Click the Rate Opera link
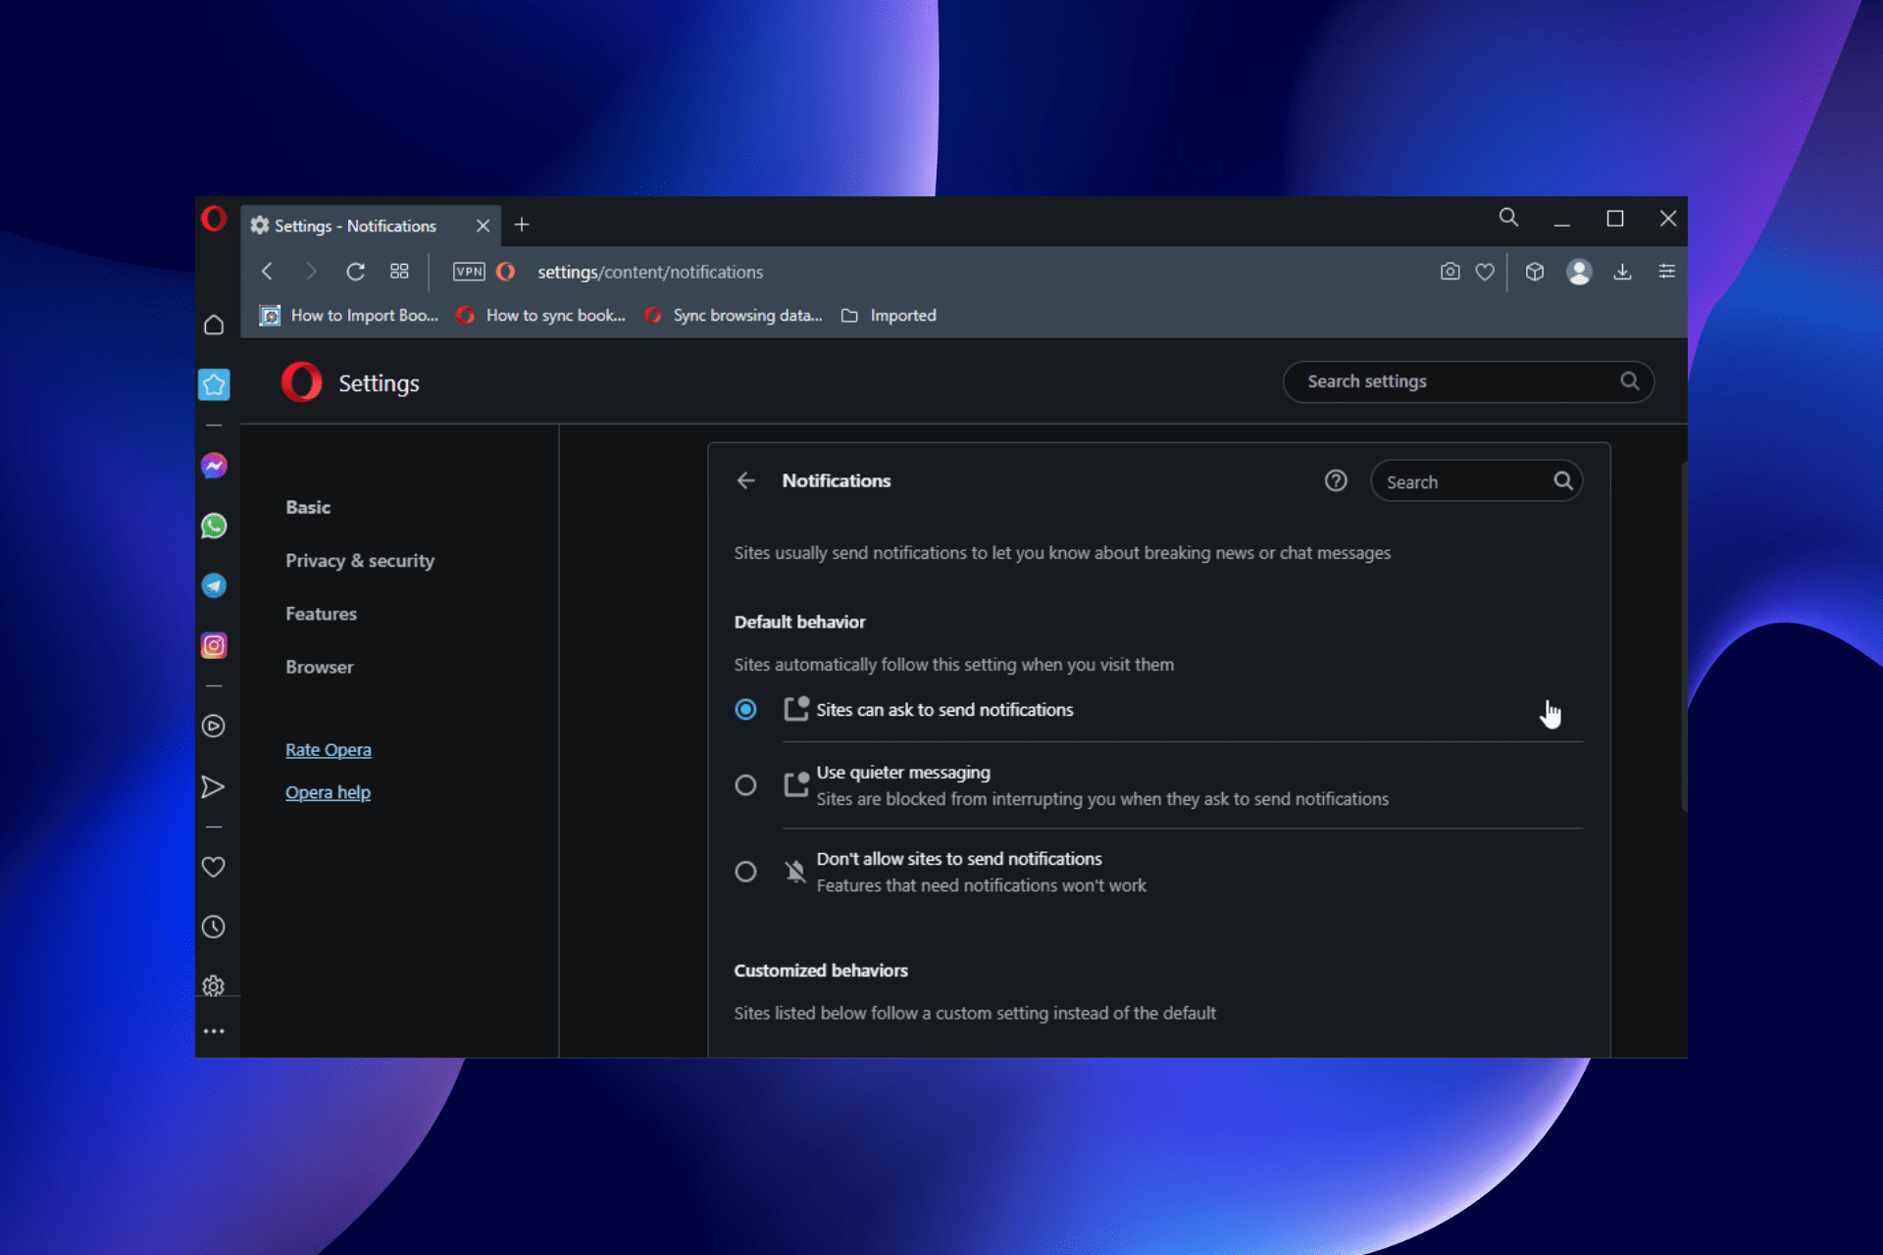 (x=329, y=750)
